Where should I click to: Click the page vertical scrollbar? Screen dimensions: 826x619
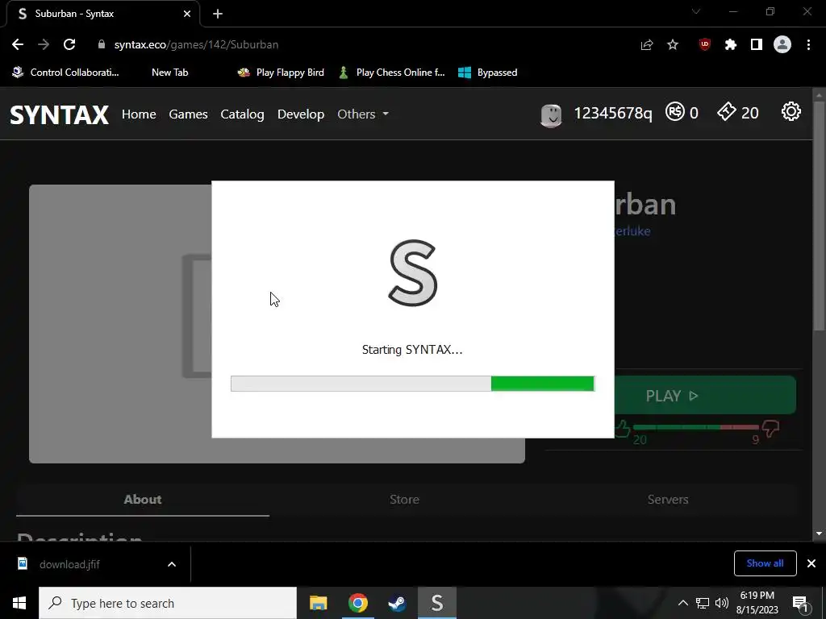(819, 216)
